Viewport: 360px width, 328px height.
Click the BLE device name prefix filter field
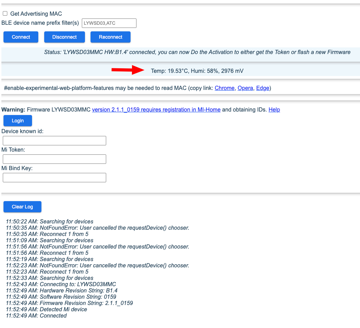(x=109, y=23)
